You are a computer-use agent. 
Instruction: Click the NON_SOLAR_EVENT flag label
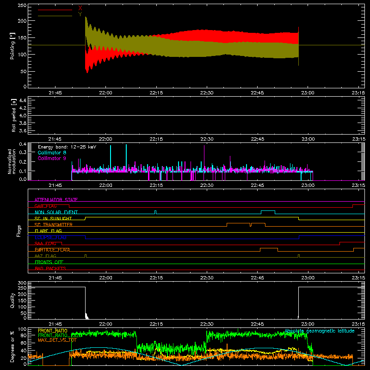click(56, 212)
